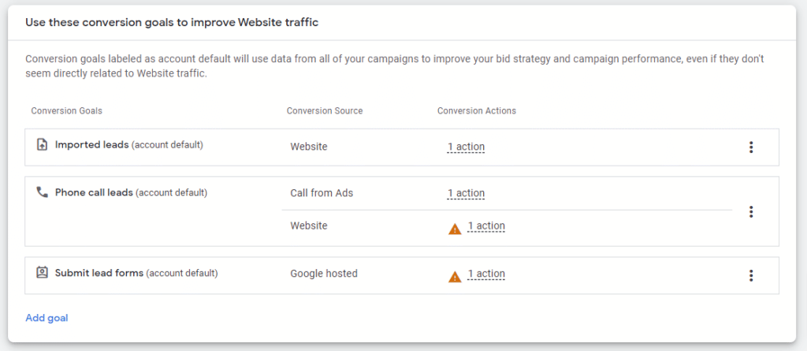This screenshot has width=807, height=351.
Task: Open the 1 action link for Google hosted
Action: (x=486, y=274)
